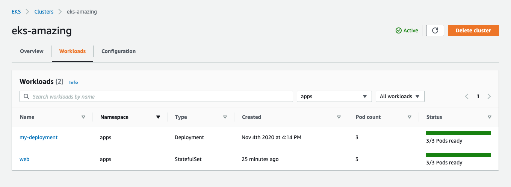Click the search magnifier icon

tap(26, 96)
